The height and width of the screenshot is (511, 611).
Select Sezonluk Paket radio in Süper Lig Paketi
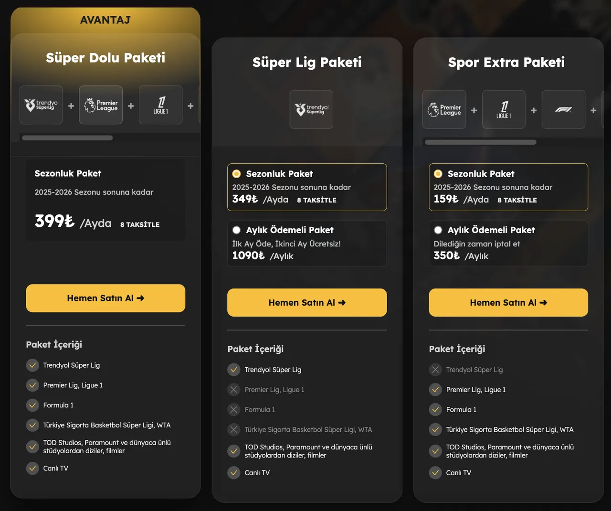click(x=236, y=174)
